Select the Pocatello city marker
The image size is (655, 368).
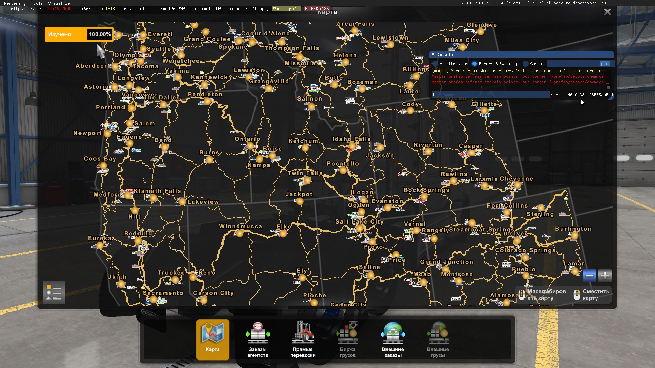343,170
